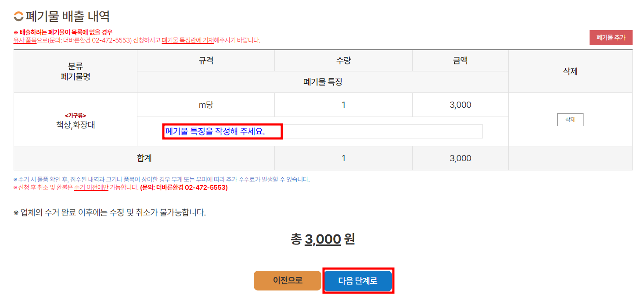Click the 분류 폐기물명 header cell
Viewport: 644px width, 301px height.
pos(75,71)
